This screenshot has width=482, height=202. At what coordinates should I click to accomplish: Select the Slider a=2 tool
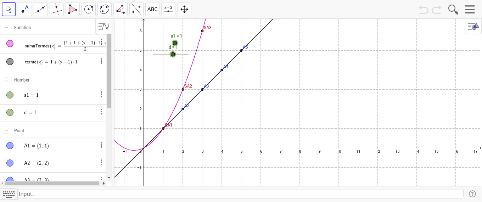168,9
